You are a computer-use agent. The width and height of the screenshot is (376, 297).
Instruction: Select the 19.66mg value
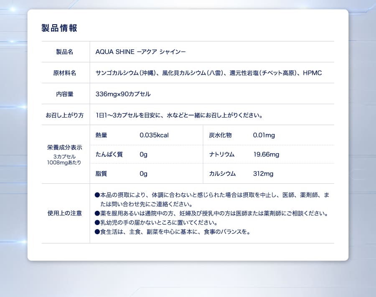pos(266,154)
